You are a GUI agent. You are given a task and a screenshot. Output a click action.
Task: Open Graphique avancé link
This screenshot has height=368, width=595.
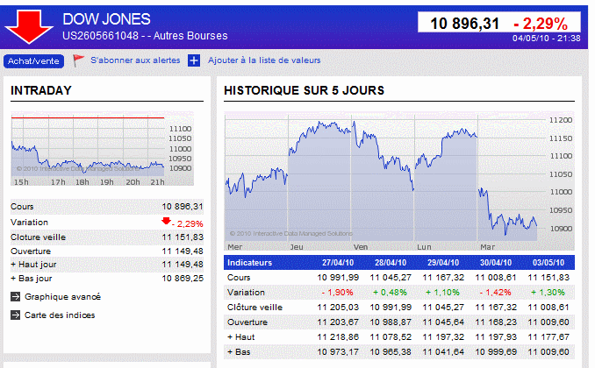tap(62, 297)
